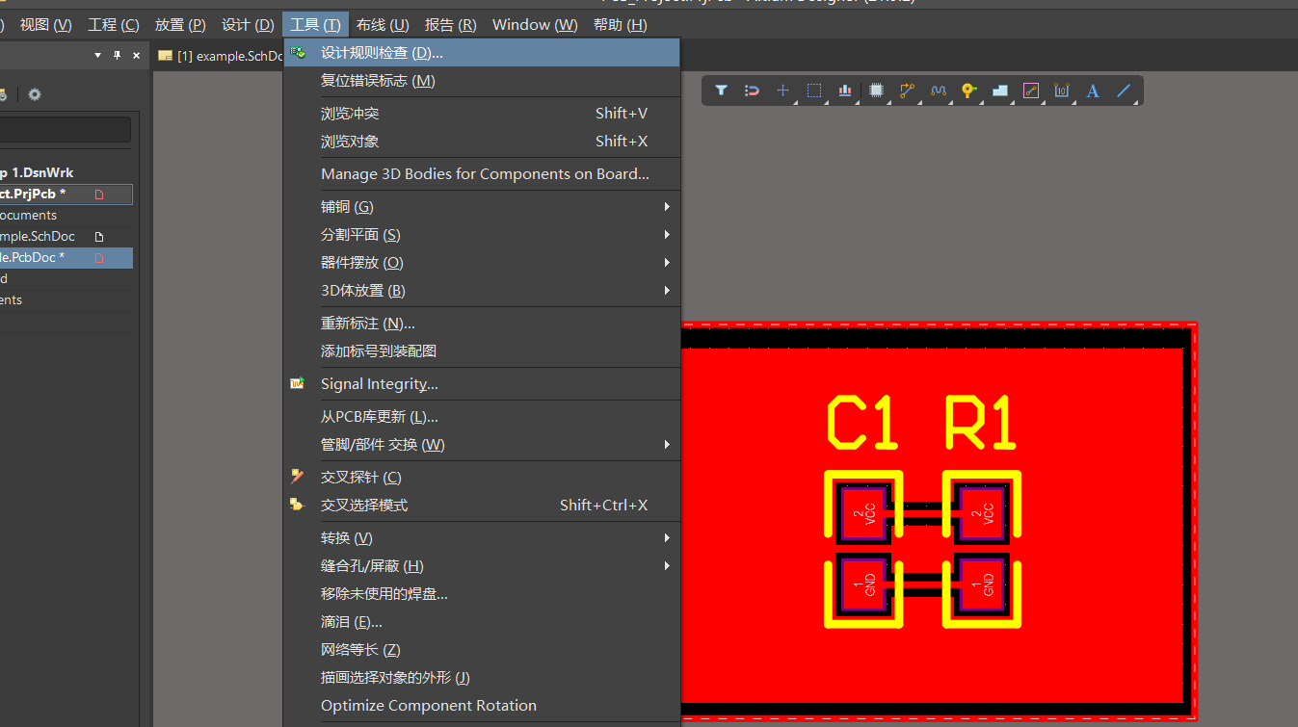This screenshot has width=1298, height=727.
Task: Select the Place Polygon Plane icon
Action: [x=999, y=91]
